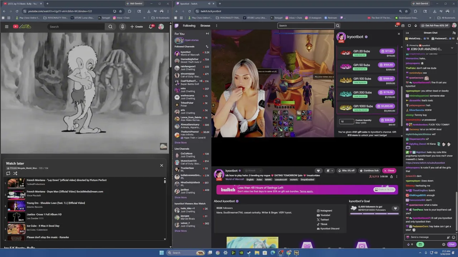Edit custom gift quantity field
This screenshot has height=257, width=458.
346,121
